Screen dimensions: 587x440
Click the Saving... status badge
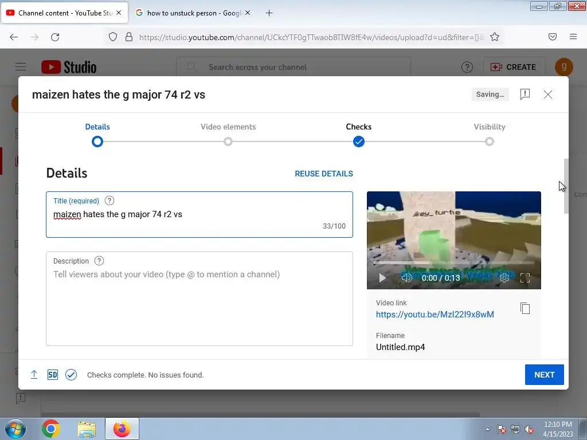pyautogui.click(x=490, y=95)
